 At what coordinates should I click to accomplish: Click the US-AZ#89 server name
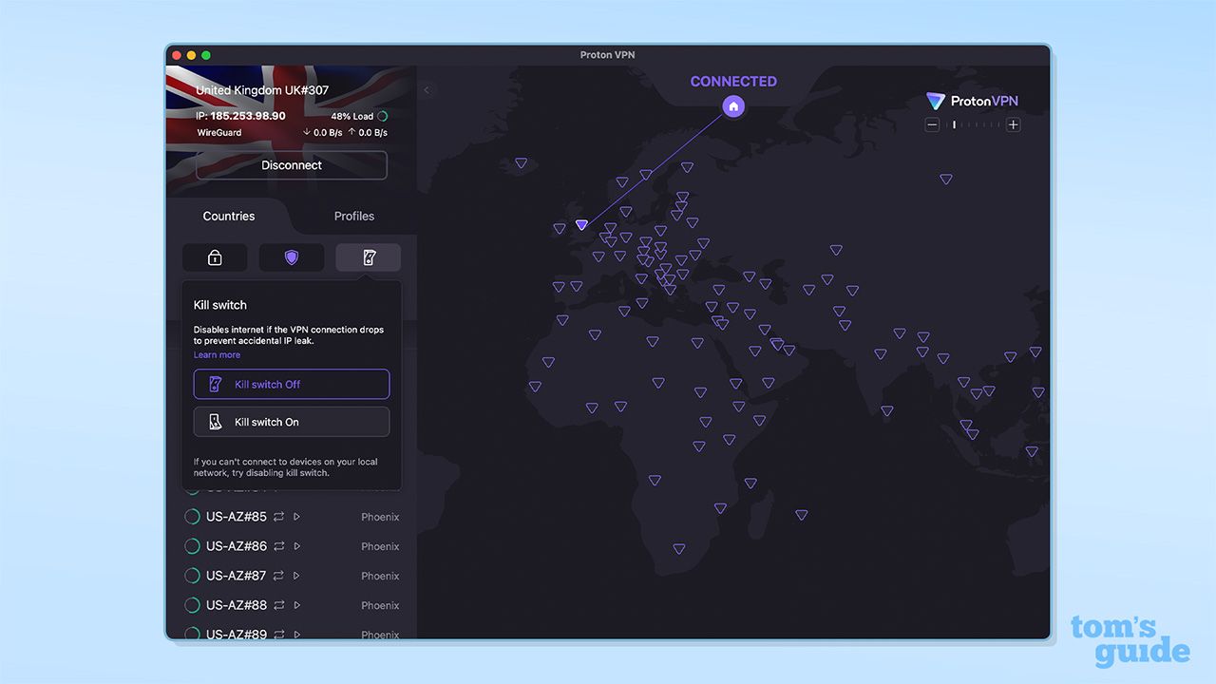tap(237, 634)
